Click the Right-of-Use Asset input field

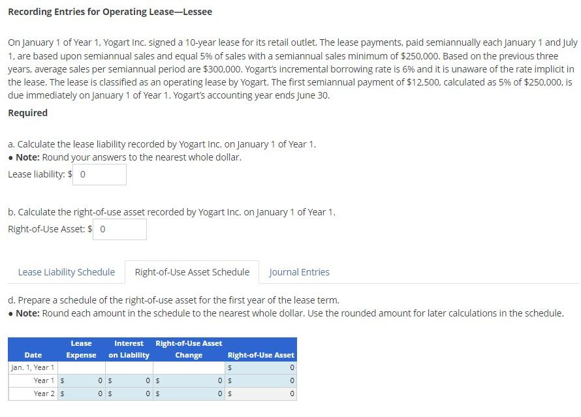coord(119,229)
